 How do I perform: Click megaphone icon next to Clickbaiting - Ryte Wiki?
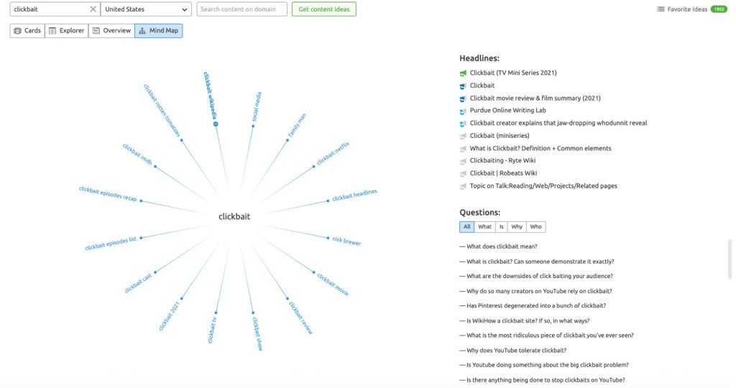(x=464, y=161)
